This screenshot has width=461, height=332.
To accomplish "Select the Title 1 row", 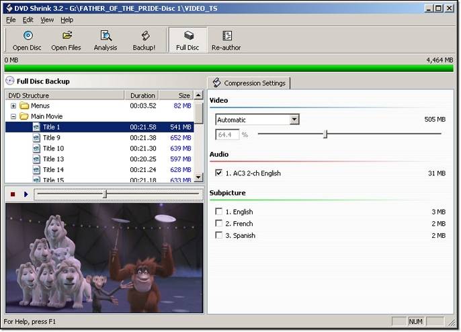I will point(99,127).
